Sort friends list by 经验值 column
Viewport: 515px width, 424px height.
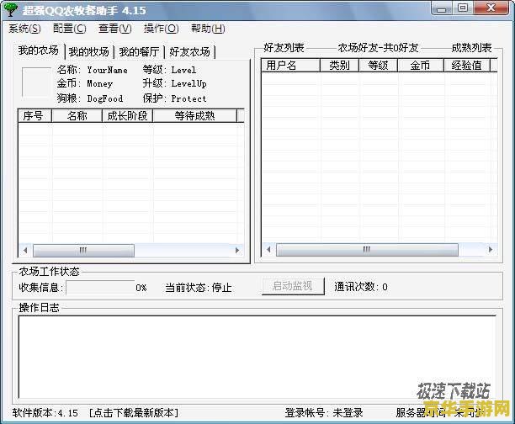click(466, 66)
